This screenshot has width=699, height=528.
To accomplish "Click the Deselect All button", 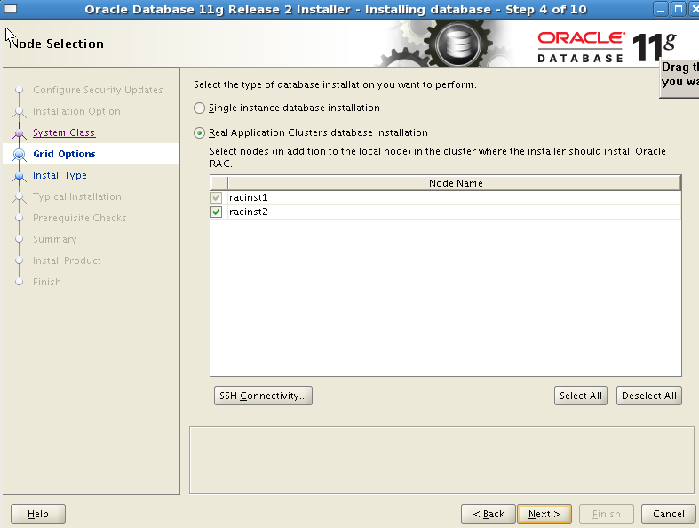I will click(648, 396).
